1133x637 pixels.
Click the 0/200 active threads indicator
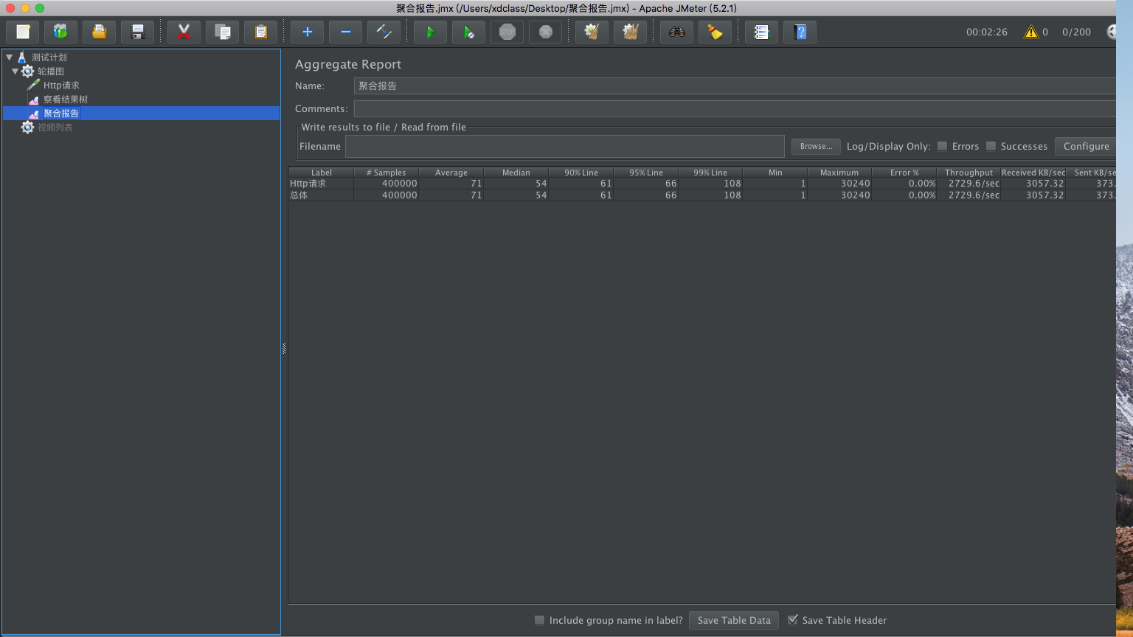click(1076, 32)
